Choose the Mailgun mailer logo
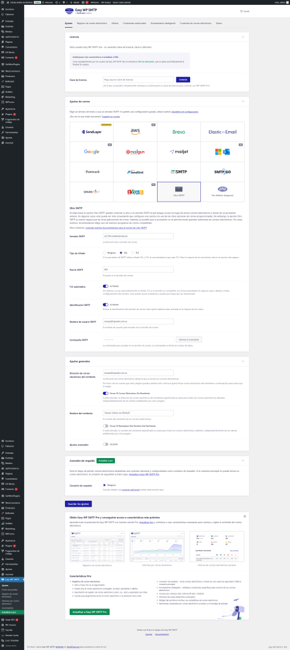 tap(135, 152)
